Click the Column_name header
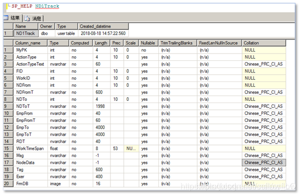Image resolution: width=301 pixels, height=196 pixels. coord(31,43)
